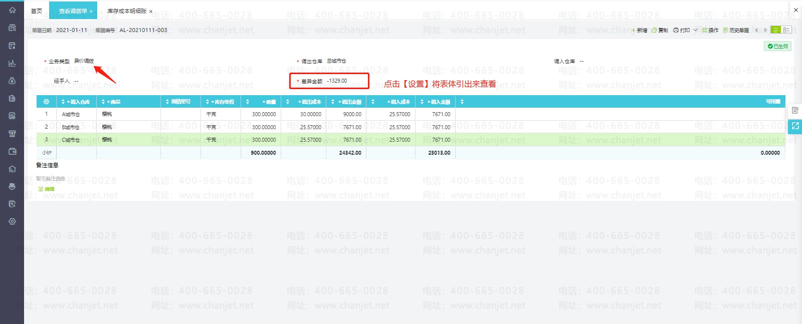Switch to green list layout view
The width and height of the screenshot is (802, 324).
point(775,30)
